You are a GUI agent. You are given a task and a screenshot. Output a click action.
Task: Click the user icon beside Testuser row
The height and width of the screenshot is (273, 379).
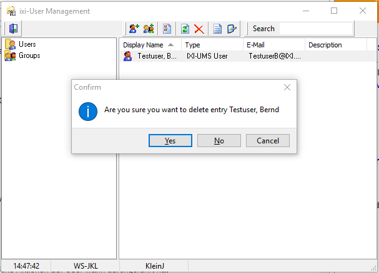128,56
